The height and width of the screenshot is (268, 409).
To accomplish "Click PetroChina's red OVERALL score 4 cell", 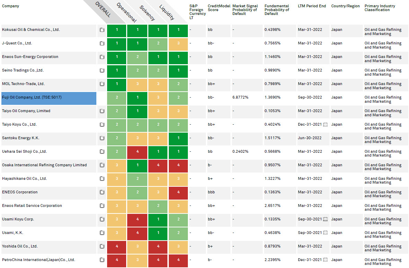I will coord(117,260).
